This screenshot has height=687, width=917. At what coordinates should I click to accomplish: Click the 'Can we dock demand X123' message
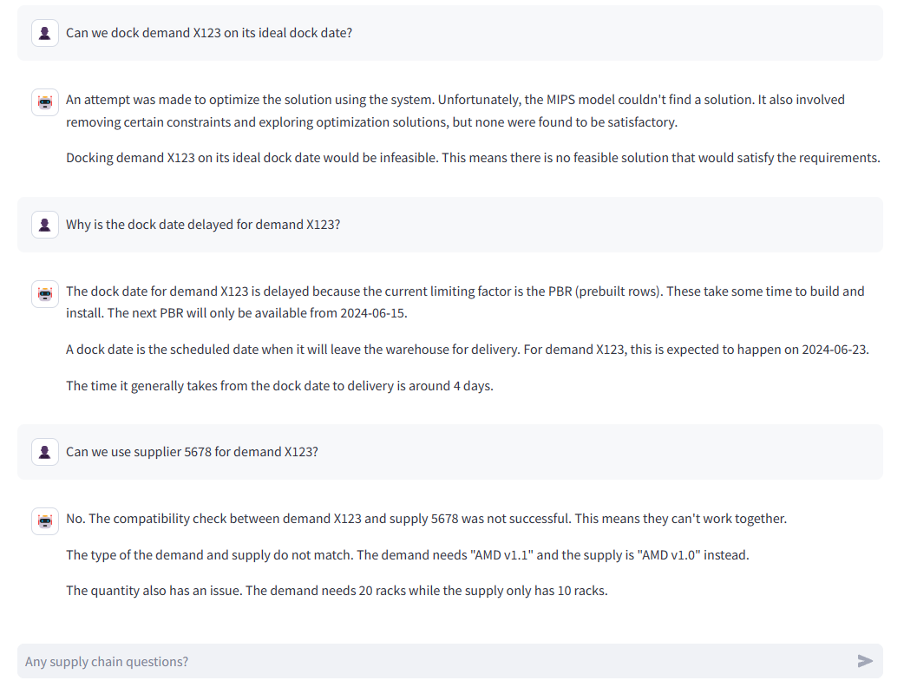click(x=209, y=33)
